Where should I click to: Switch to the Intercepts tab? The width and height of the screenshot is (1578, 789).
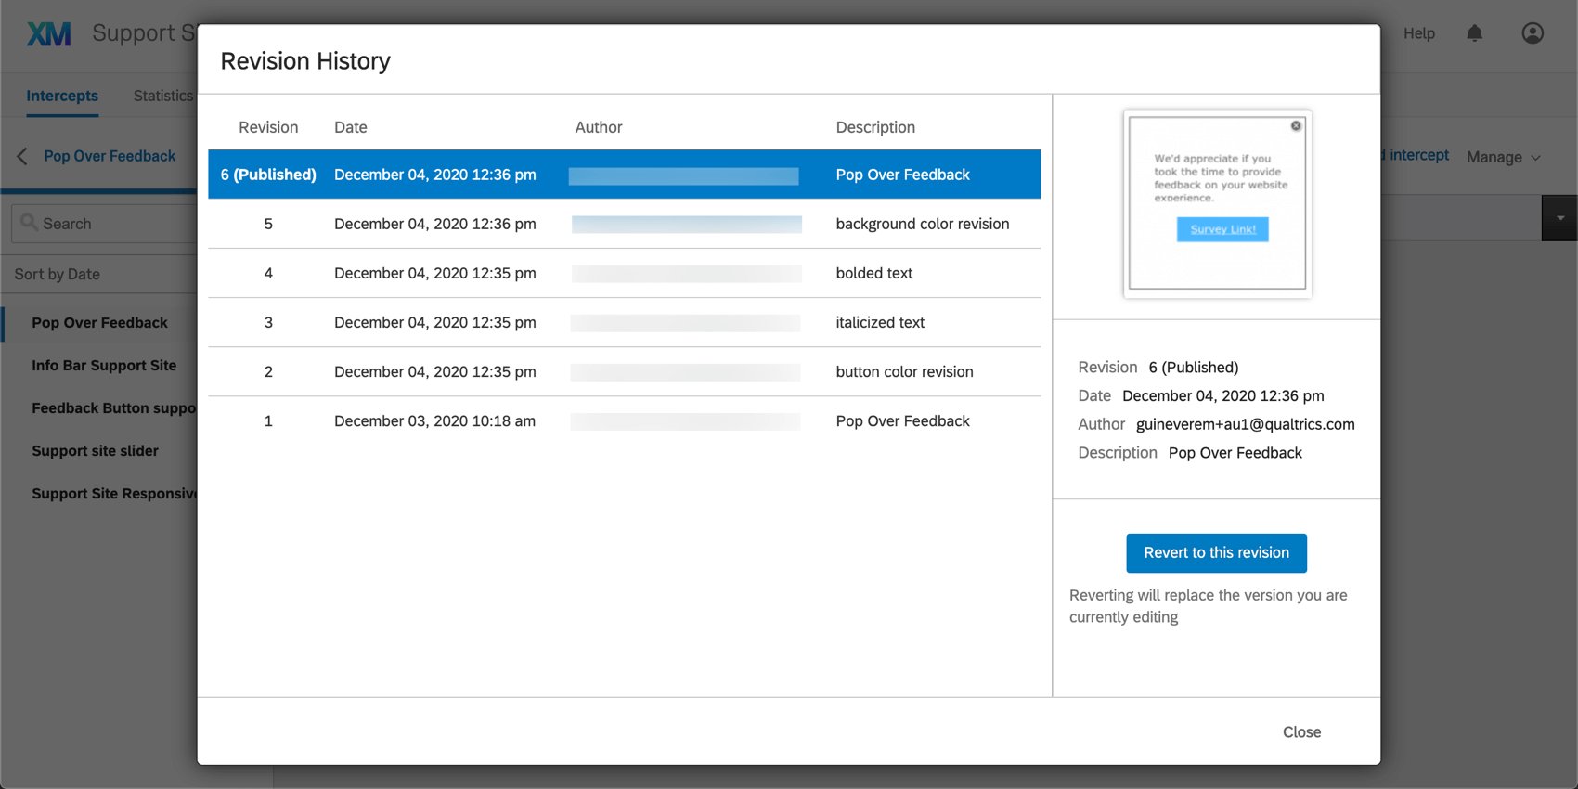point(62,96)
